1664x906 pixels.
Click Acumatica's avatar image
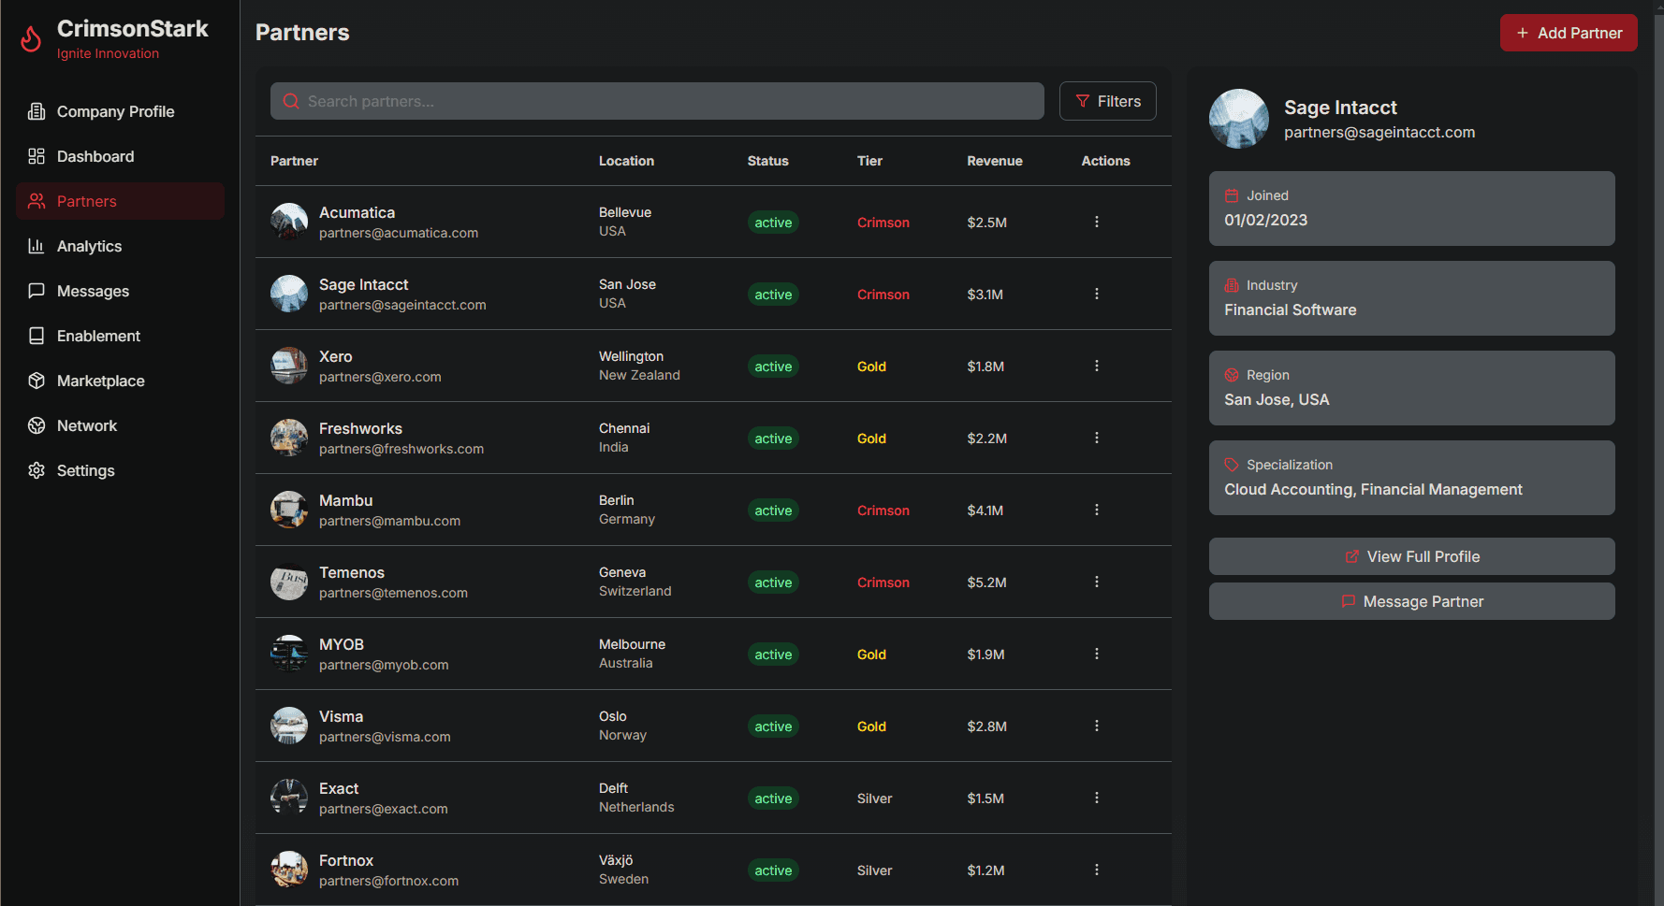tap(289, 222)
